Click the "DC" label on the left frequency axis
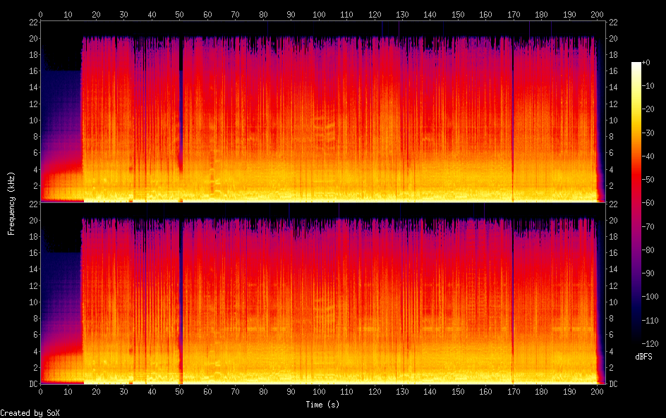Image resolution: width=666 pixels, height=418 pixels. pos(32,384)
